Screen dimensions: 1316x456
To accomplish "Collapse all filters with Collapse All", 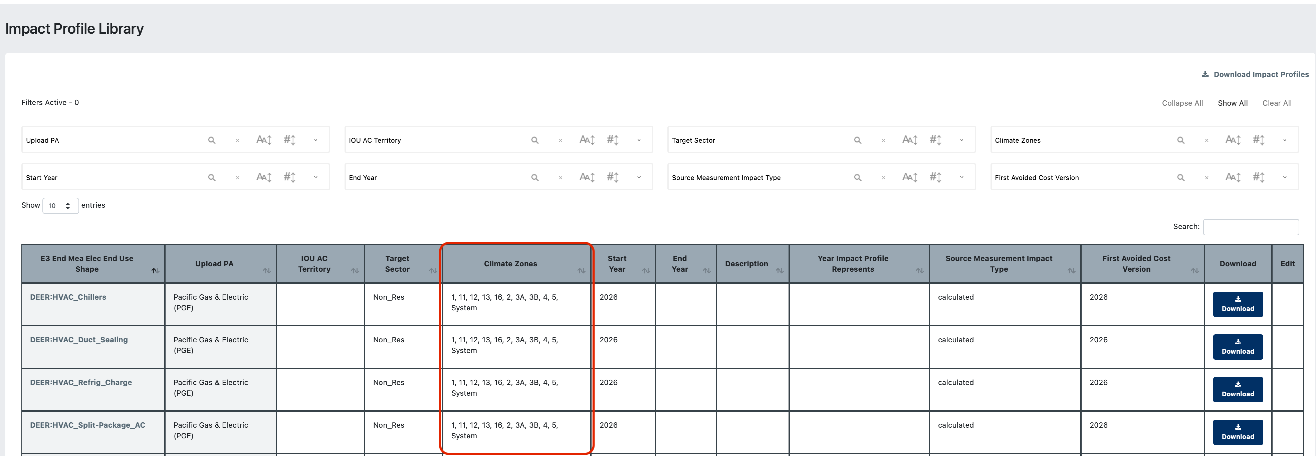I will click(1182, 103).
